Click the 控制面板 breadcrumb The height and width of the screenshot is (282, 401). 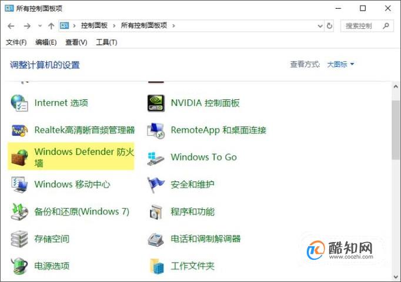[x=94, y=25]
